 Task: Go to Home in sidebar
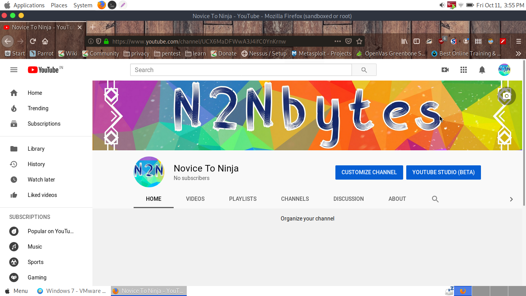tap(46, 93)
